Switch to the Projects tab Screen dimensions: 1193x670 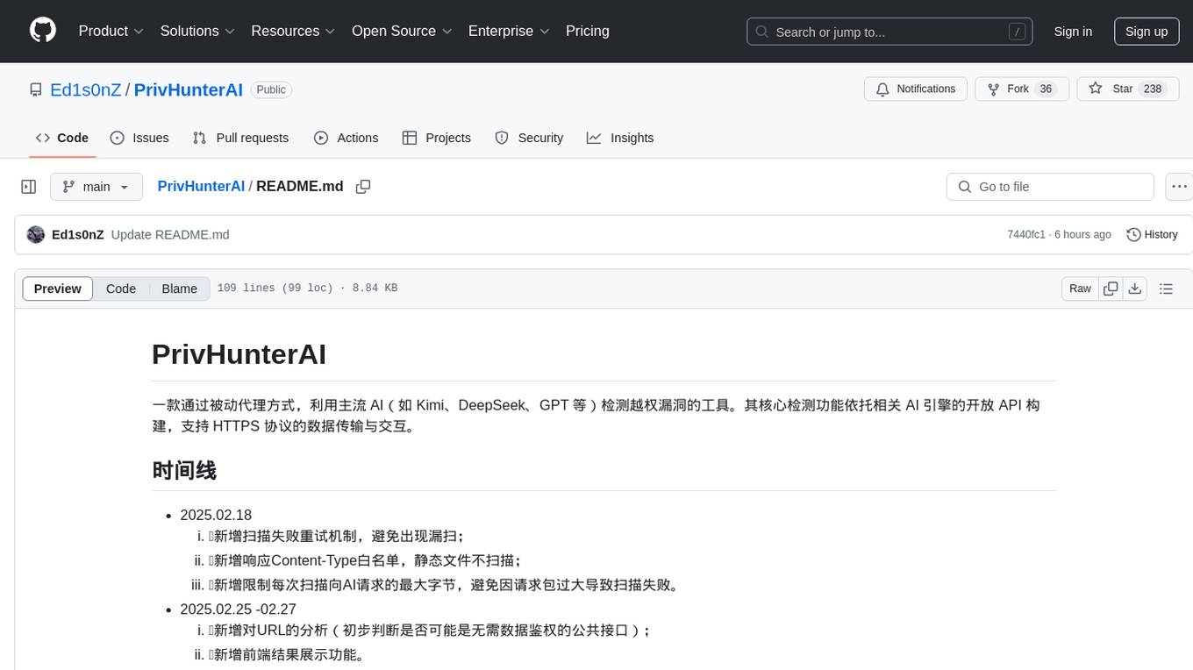(x=437, y=138)
